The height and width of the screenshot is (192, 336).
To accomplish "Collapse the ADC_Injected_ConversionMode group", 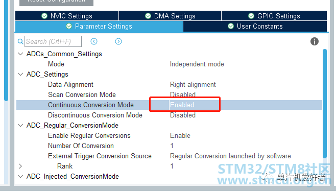I will point(20,176).
